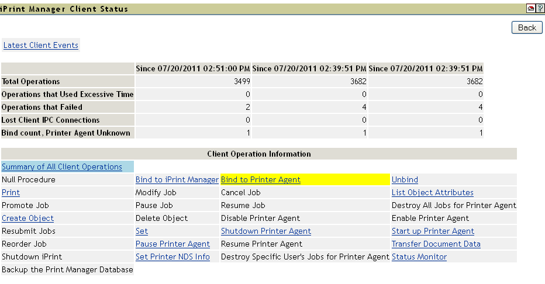Open the List Object Attributes link

tap(433, 192)
